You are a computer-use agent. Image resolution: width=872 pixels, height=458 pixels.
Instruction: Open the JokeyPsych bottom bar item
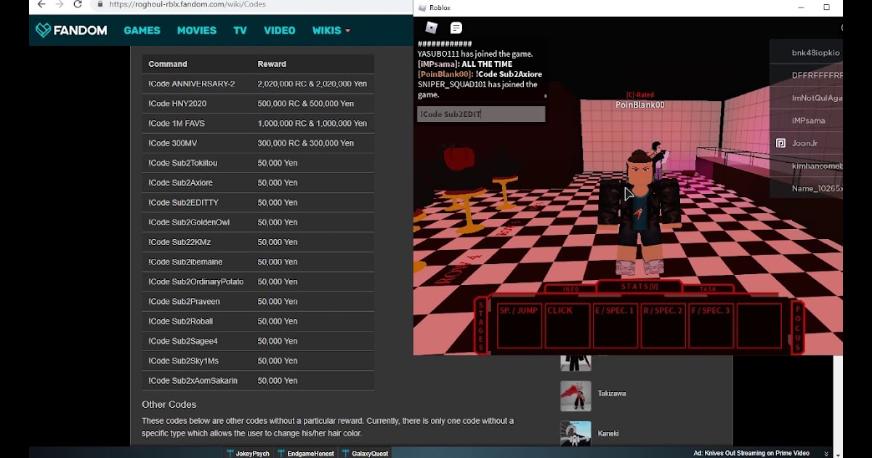247,453
